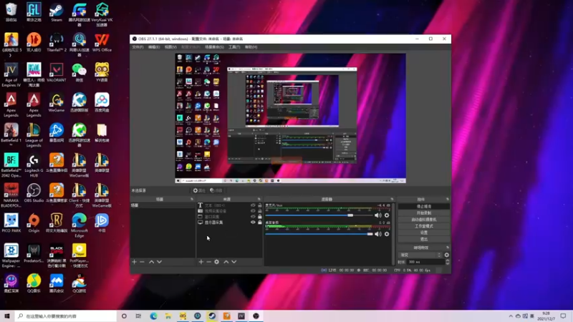
Task: Select the WPS Office desktop icon
Action: point(102,42)
